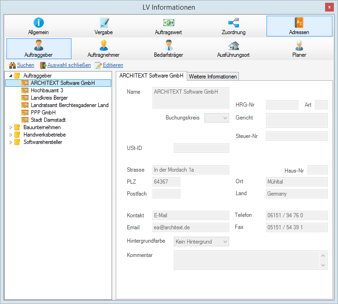Screen dimensions: 338x304
Task: Click the Postfach field
Action: point(166,194)
